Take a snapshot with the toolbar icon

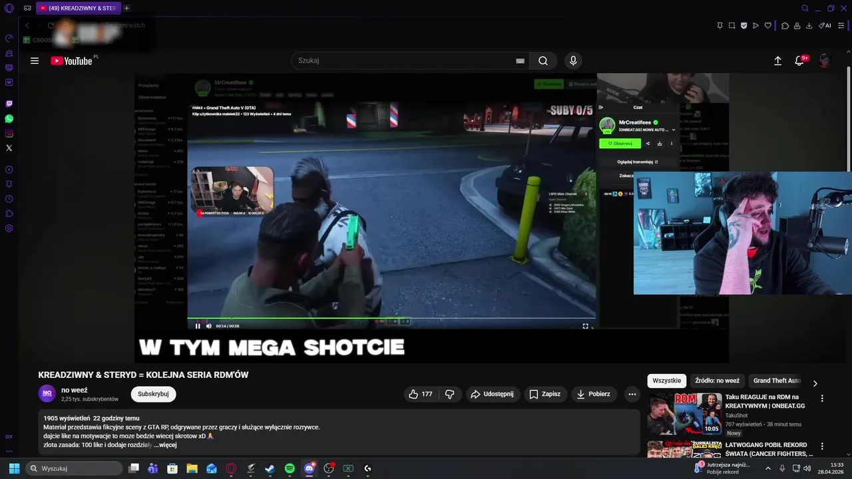pos(732,26)
